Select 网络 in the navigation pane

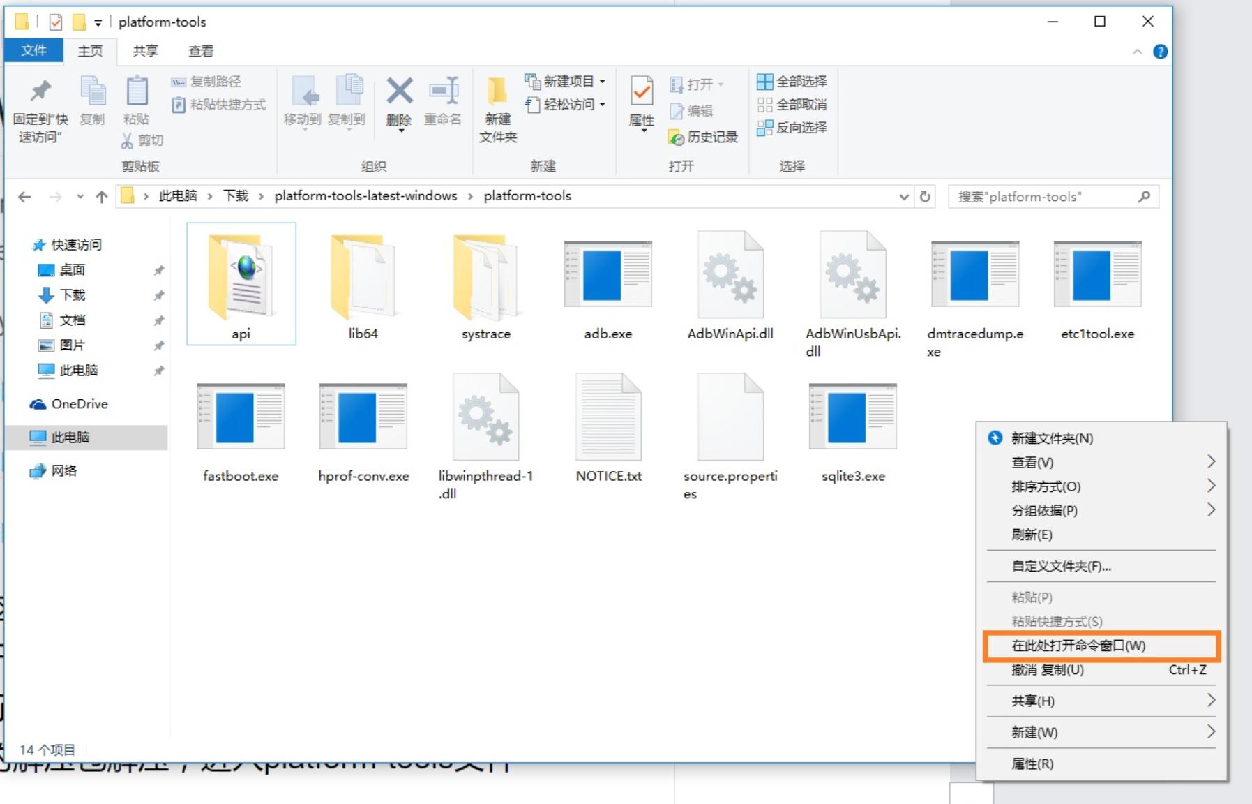click(x=53, y=471)
